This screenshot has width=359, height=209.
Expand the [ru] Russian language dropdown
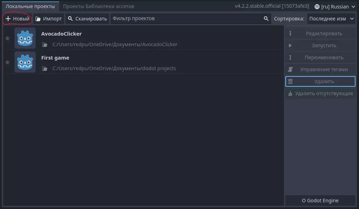[335, 7]
